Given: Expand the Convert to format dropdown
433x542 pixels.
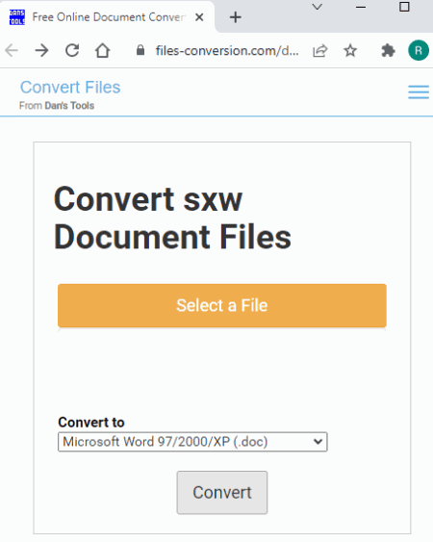Looking at the screenshot, I should pos(192,442).
